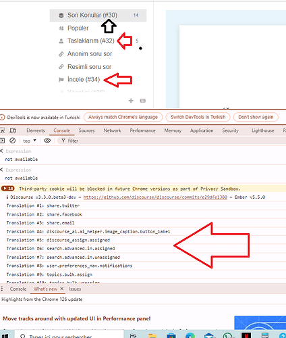Image resolution: width=286 pixels, height=338 pixels.
Task: Select the Issues drawer tab
Action: (75, 289)
